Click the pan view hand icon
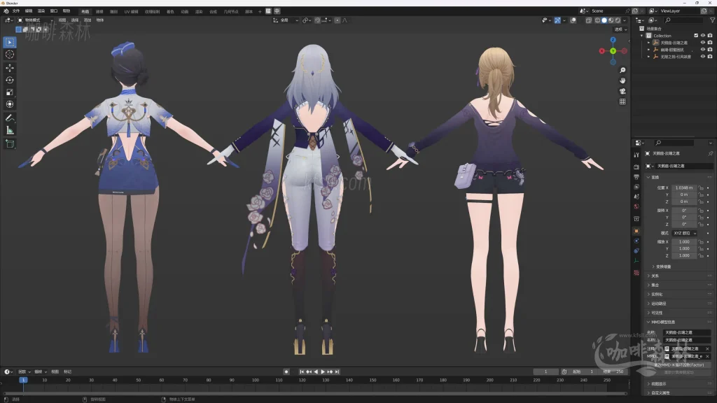Viewport: 717px width, 403px height. 622,81
